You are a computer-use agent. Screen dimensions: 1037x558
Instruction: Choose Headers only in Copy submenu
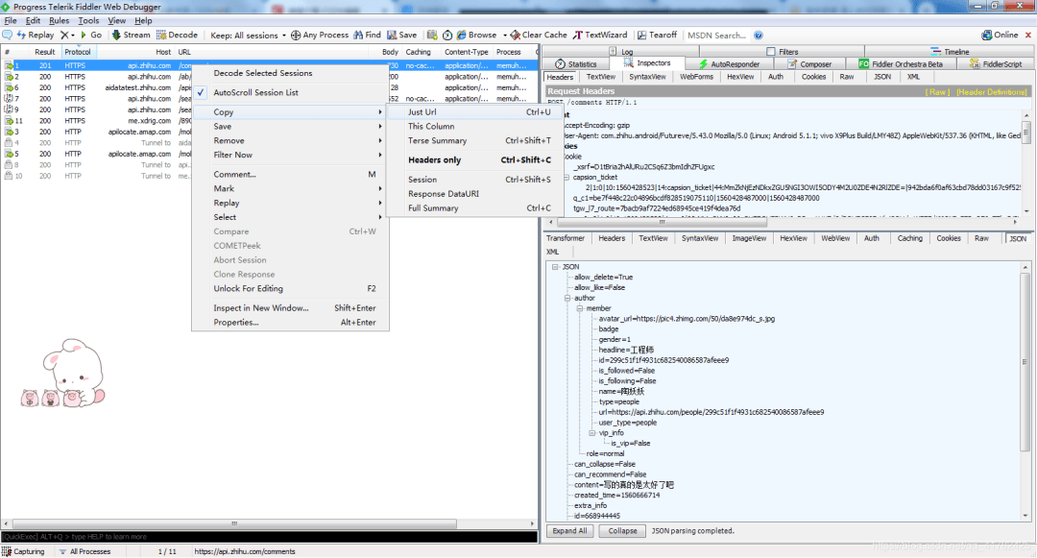(x=475, y=160)
